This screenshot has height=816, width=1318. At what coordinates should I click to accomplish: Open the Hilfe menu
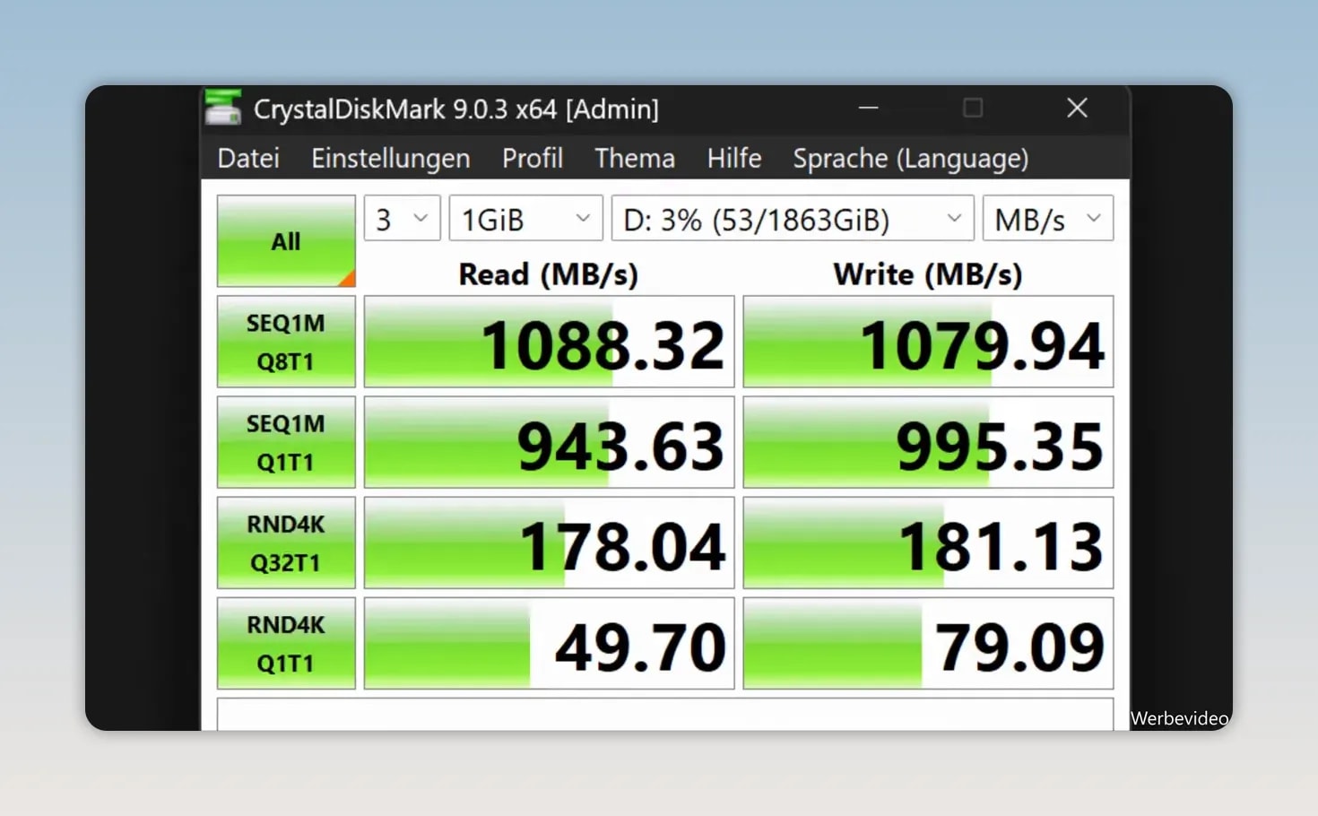pos(733,158)
